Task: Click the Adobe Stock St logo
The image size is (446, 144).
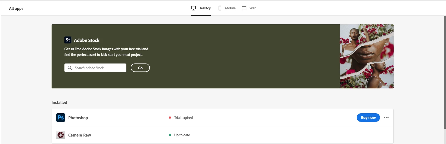Action: tap(68, 40)
